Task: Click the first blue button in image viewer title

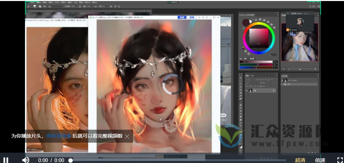Action: 182,17
